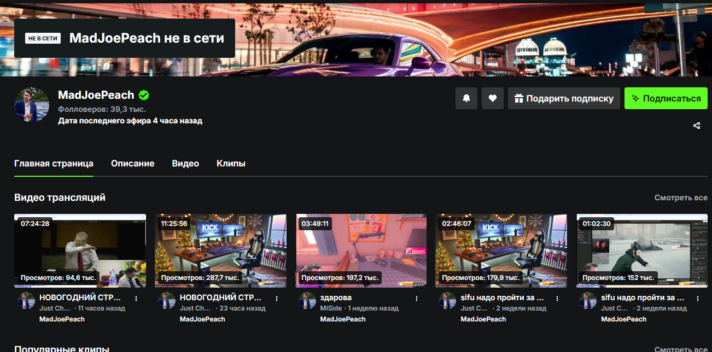The width and height of the screenshot is (712, 352).
Task: Click the MiSide category link
Action: pos(332,308)
